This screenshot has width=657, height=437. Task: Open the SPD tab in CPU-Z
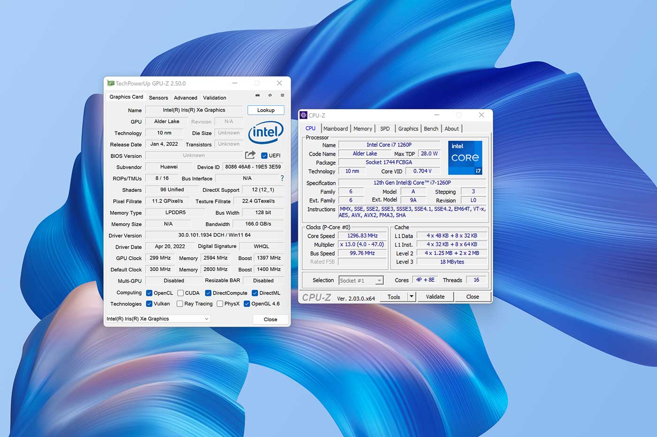[385, 128]
